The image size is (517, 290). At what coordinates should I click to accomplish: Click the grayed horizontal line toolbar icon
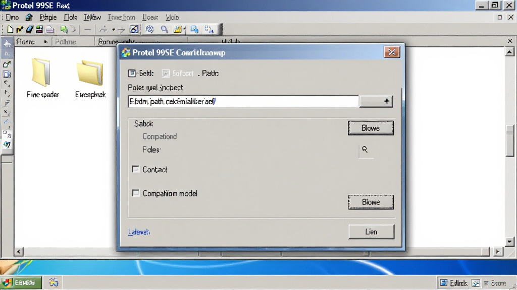tap(87, 30)
